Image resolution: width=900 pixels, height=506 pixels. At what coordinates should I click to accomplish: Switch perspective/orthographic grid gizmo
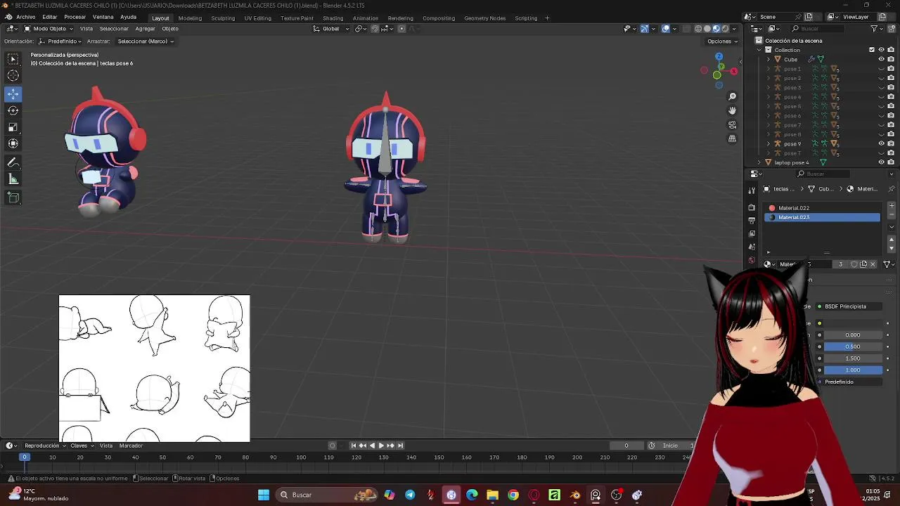coord(732,138)
